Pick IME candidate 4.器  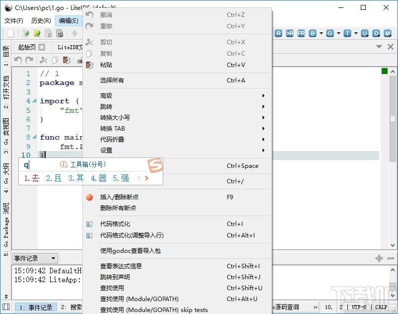point(99,178)
